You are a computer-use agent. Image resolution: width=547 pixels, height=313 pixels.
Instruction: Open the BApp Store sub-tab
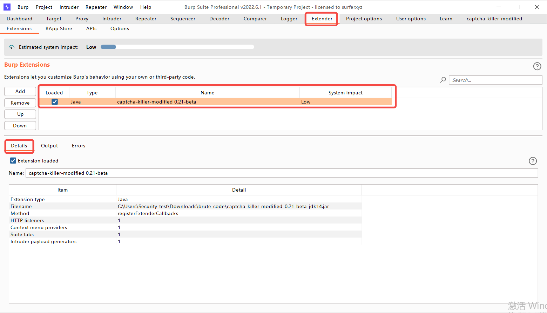point(59,29)
